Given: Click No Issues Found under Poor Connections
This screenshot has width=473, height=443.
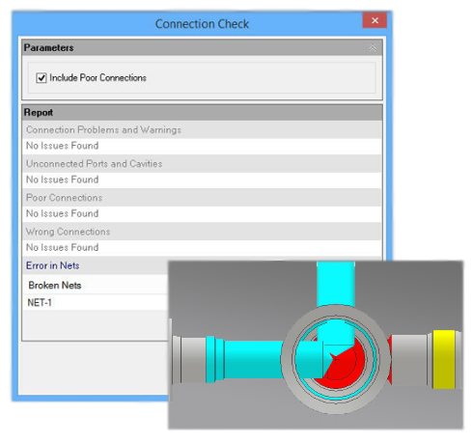Looking at the screenshot, I should [63, 213].
